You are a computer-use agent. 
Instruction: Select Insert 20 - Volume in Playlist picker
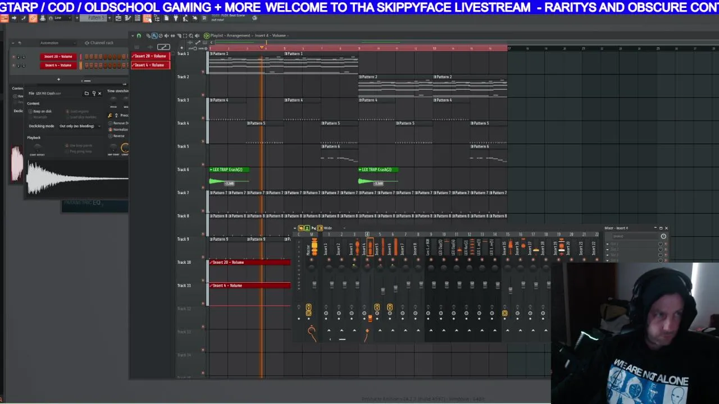151,56
